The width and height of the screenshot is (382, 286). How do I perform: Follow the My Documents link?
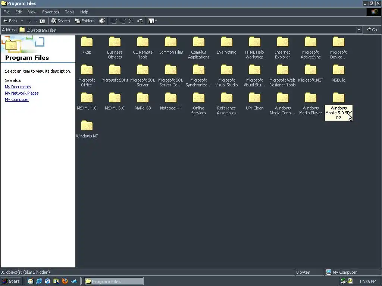pyautogui.click(x=18, y=87)
